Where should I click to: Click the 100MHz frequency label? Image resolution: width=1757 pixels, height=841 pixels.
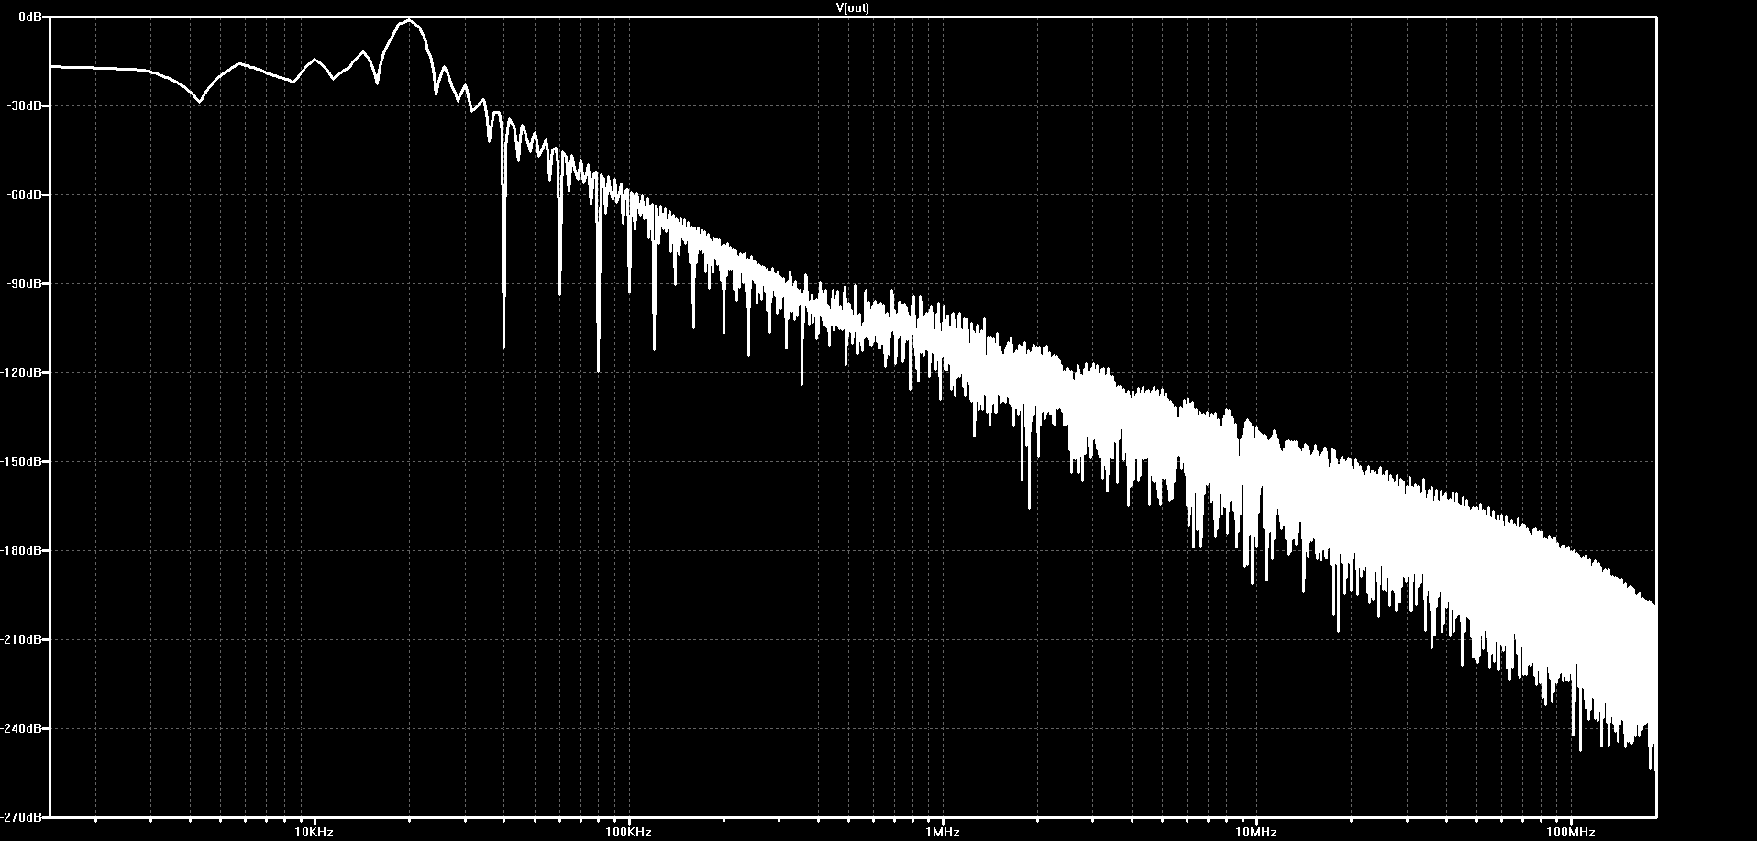[1571, 832]
